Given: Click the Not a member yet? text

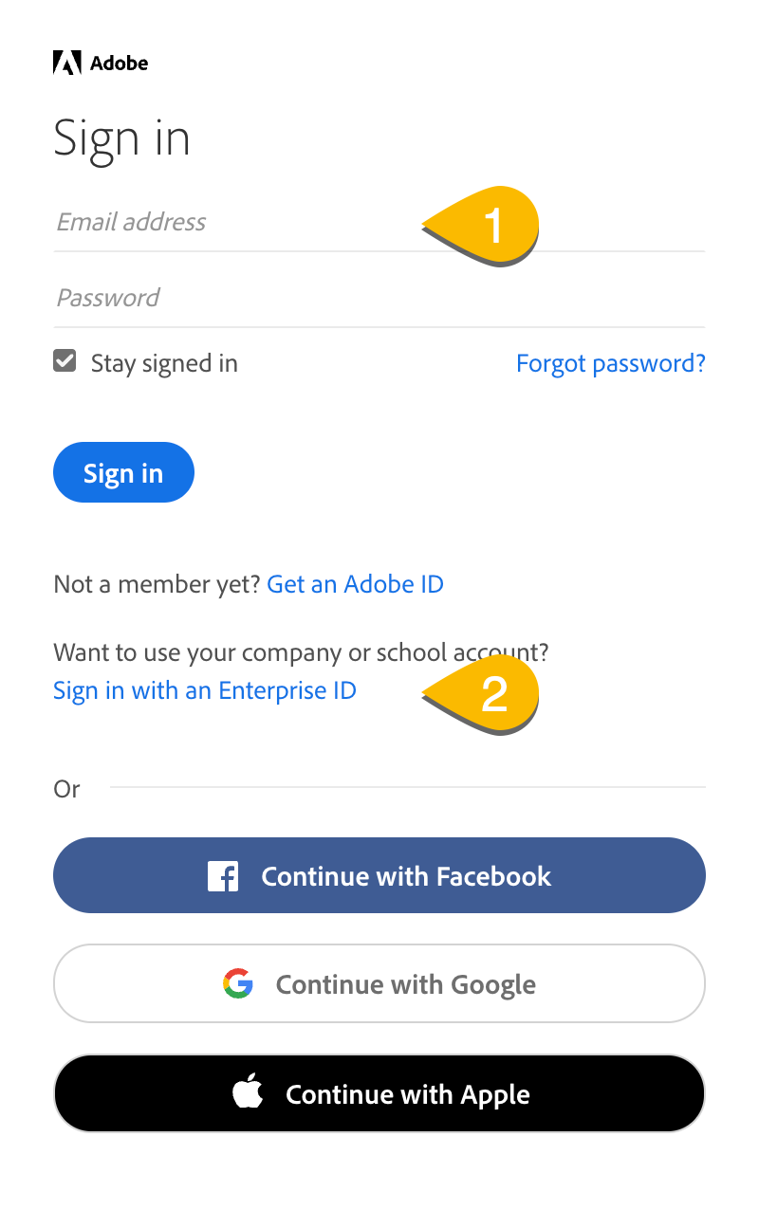Looking at the screenshot, I should click(x=157, y=584).
